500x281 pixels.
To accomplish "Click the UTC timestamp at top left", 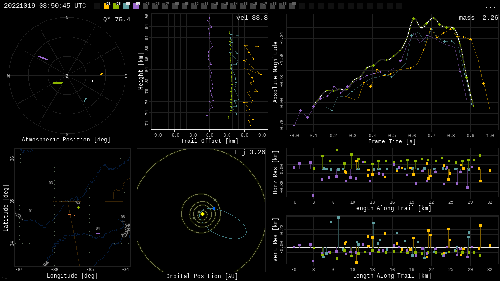I will (45, 6).
